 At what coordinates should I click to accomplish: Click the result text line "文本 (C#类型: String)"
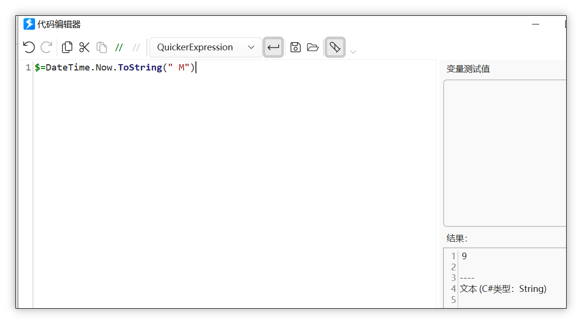503,289
